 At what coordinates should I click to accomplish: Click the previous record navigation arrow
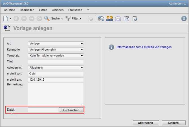(x=24, y=19)
